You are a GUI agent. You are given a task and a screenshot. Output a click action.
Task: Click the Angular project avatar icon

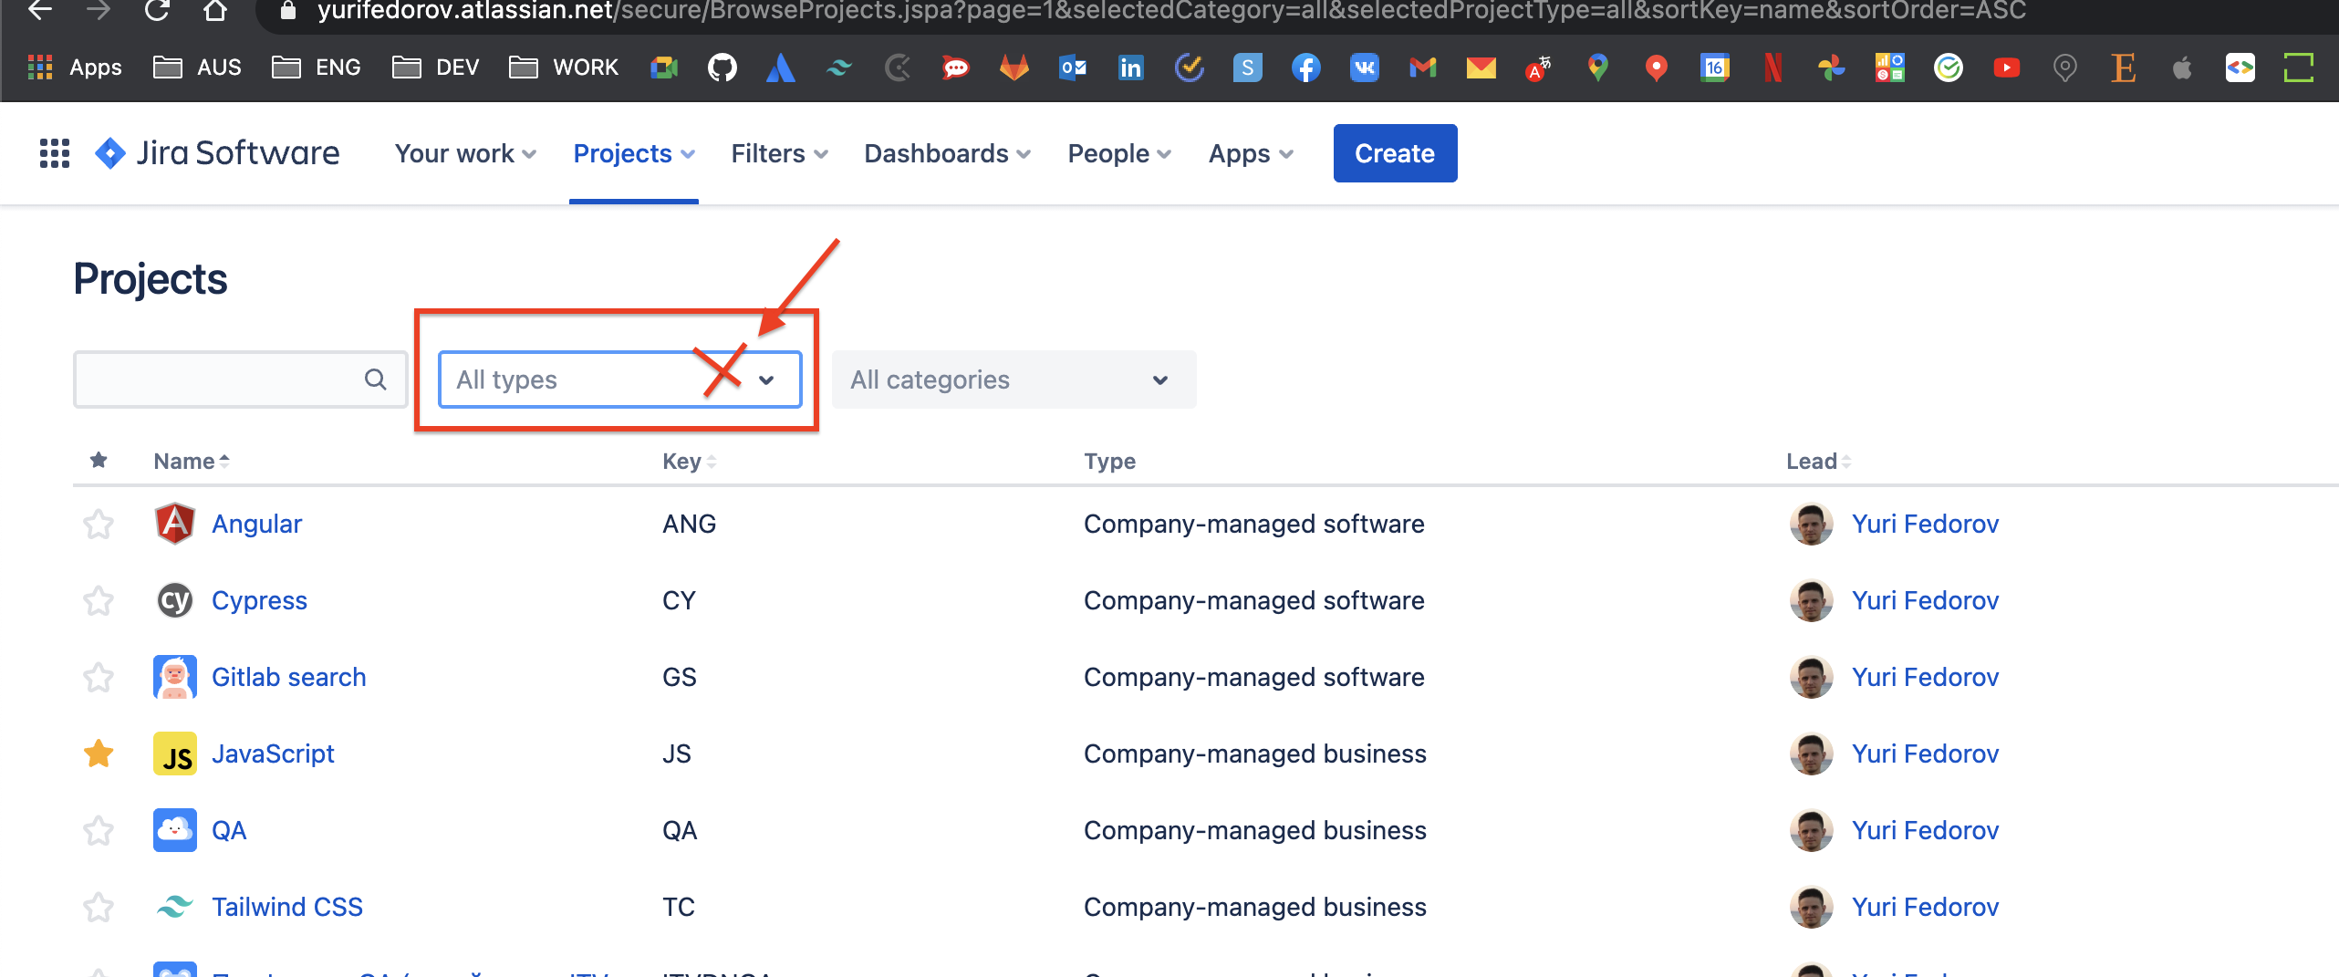coord(175,524)
